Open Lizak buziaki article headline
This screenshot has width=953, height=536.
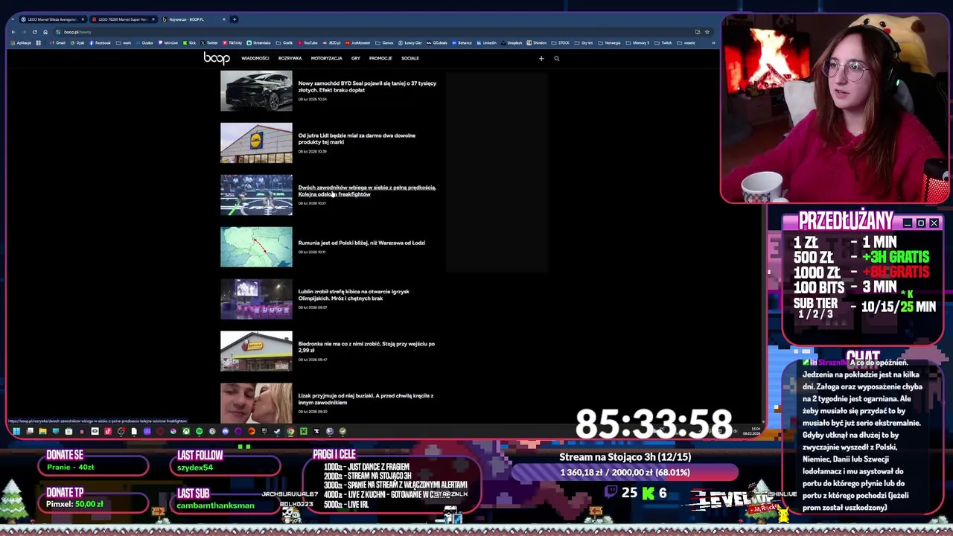(366, 399)
